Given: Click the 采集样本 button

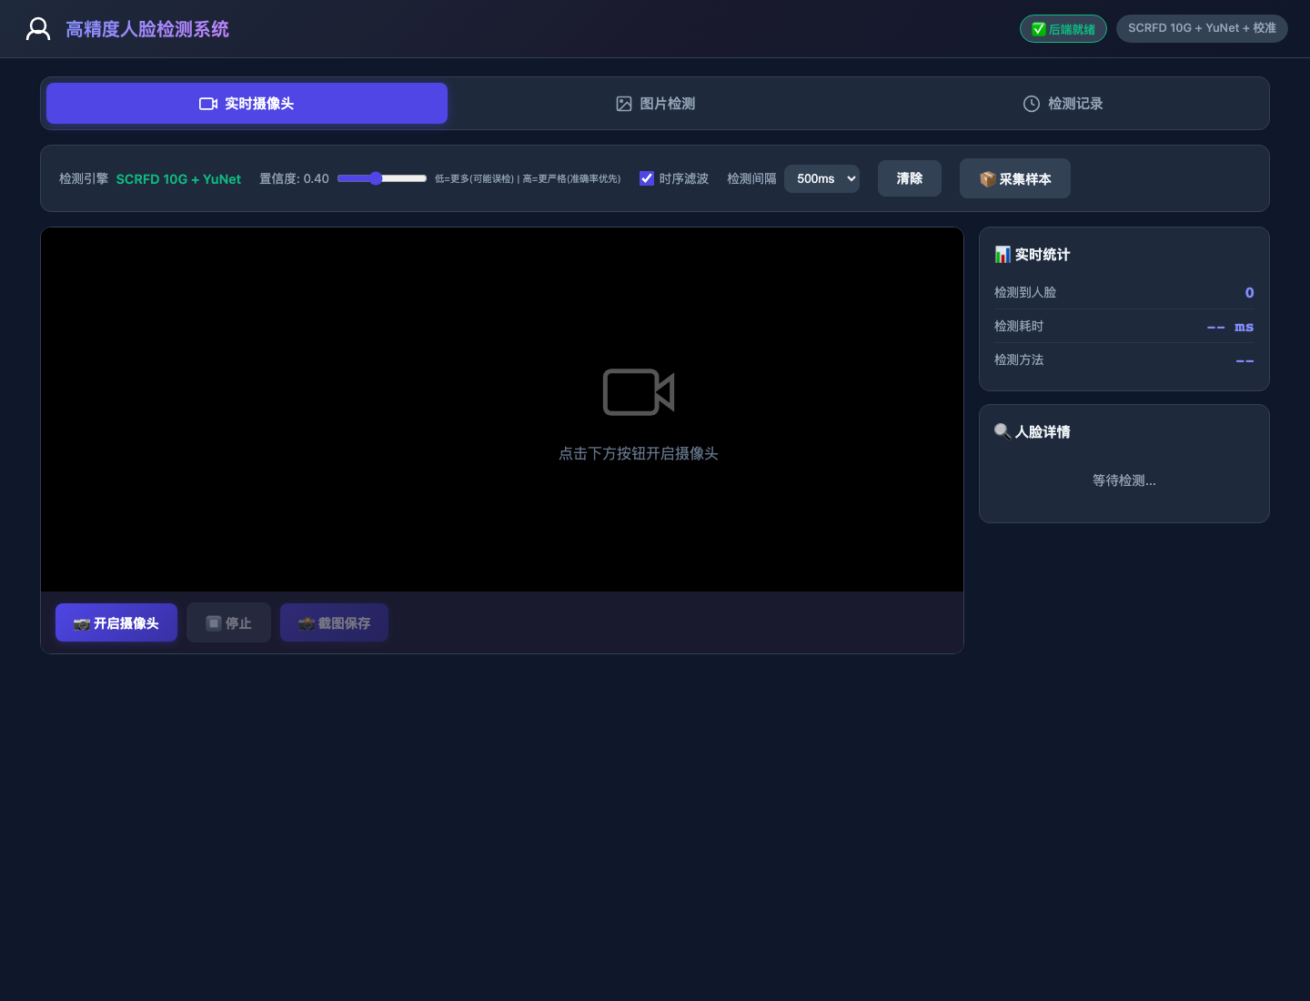Looking at the screenshot, I should 1015,178.
